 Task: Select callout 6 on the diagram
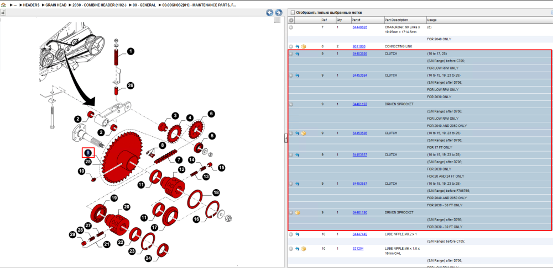pyautogui.click(x=211, y=114)
